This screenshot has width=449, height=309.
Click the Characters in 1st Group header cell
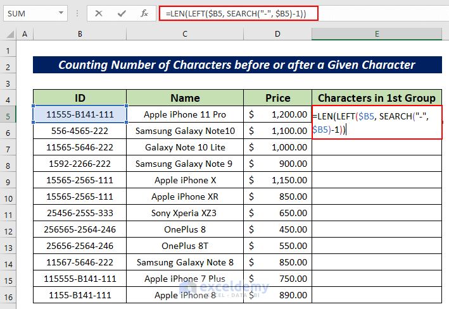(377, 98)
